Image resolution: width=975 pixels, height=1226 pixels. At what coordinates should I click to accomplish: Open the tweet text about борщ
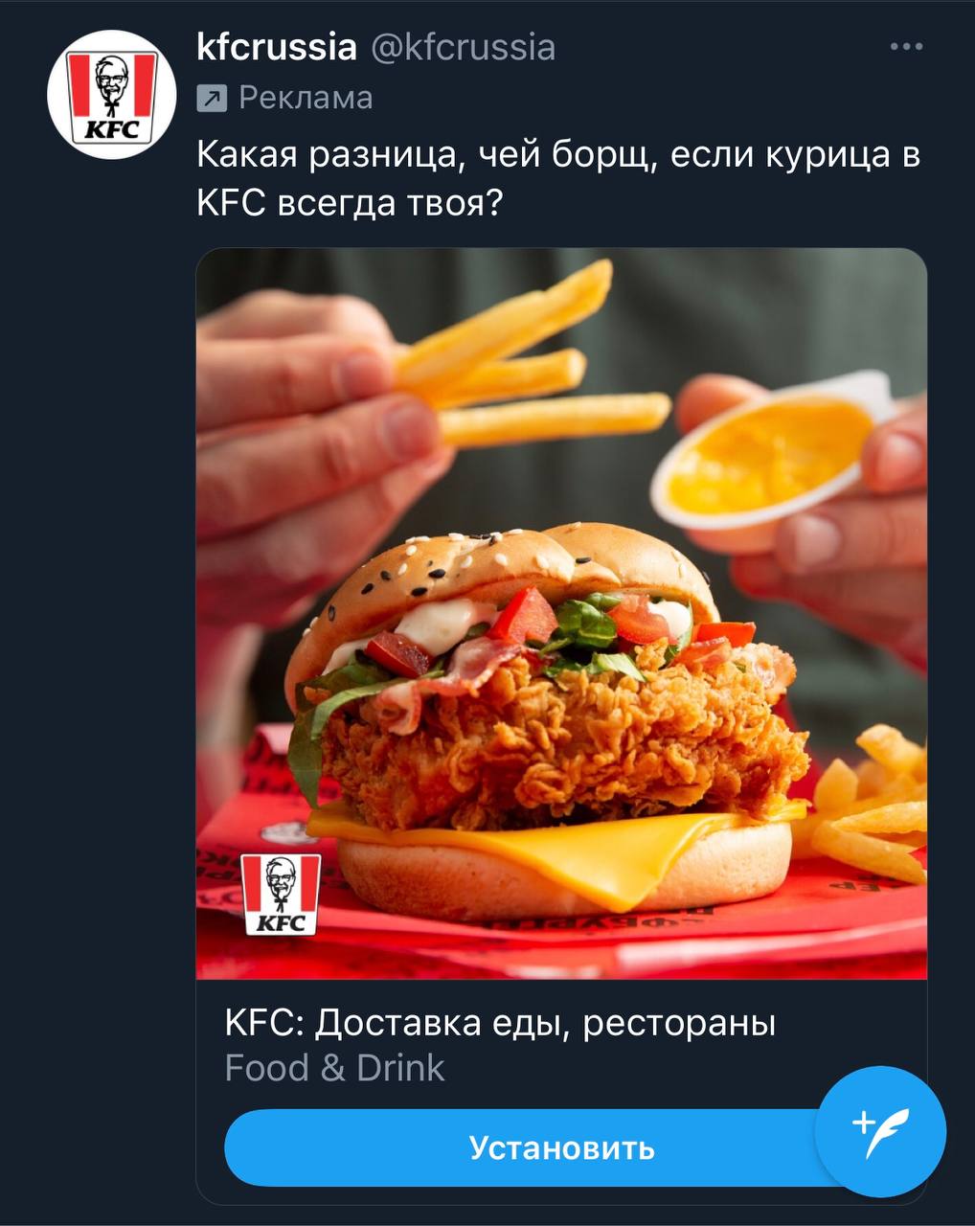558,178
